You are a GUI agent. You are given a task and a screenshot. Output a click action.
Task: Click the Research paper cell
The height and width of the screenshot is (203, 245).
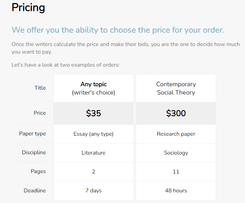tap(176, 134)
